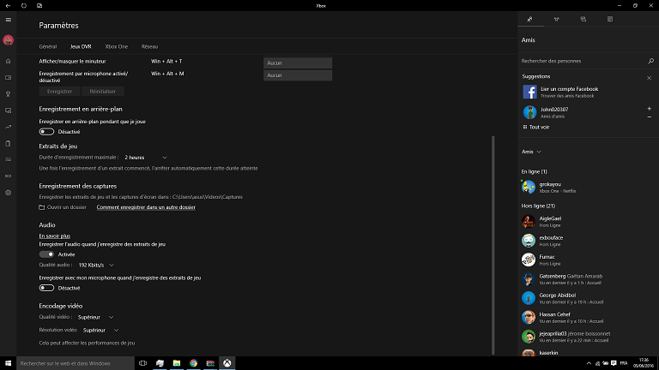Viewport: 659px width, 370px height.
Task: Open Store icon in left sidebar
Action: (x=8, y=144)
